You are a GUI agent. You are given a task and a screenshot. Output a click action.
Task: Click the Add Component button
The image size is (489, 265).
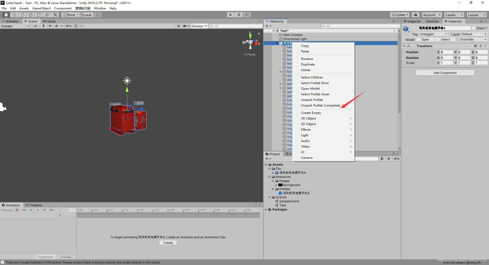point(445,73)
